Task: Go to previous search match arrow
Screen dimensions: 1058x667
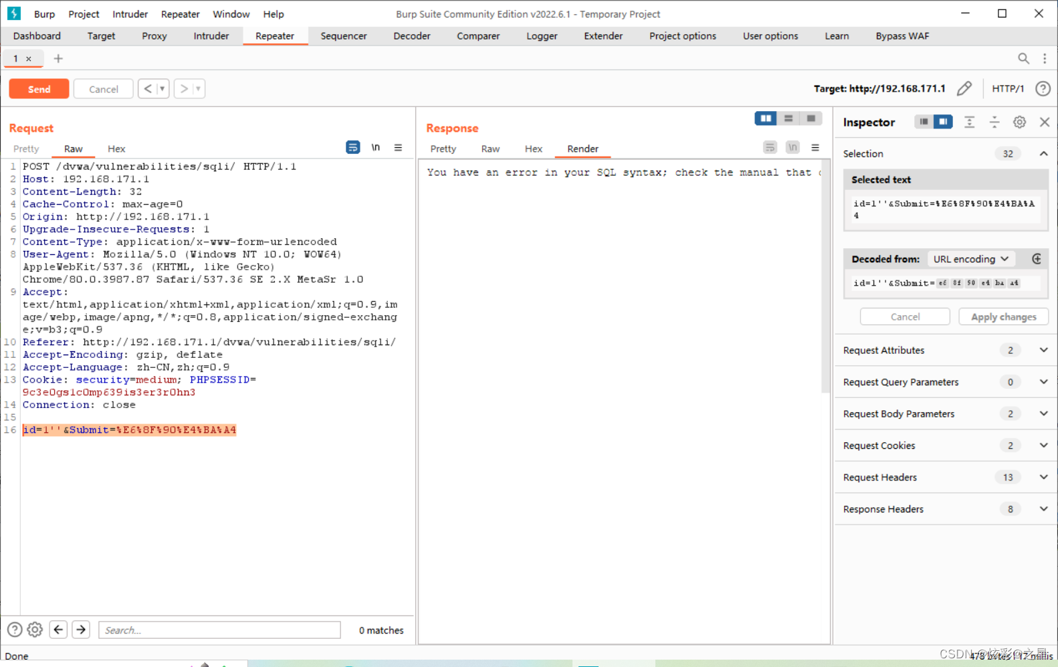Action: (59, 630)
